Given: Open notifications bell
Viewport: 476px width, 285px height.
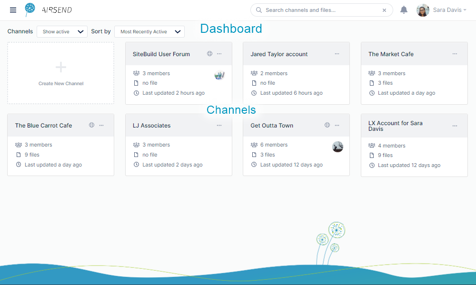Looking at the screenshot, I should coord(404,10).
